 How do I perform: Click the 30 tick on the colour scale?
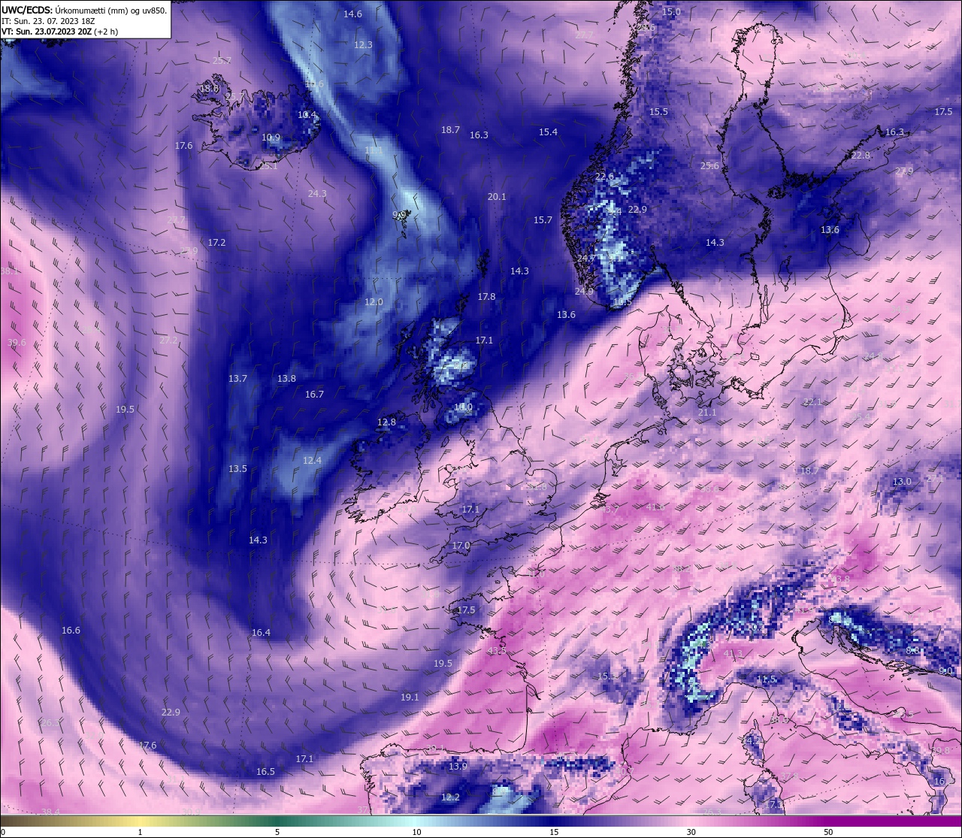click(x=691, y=832)
